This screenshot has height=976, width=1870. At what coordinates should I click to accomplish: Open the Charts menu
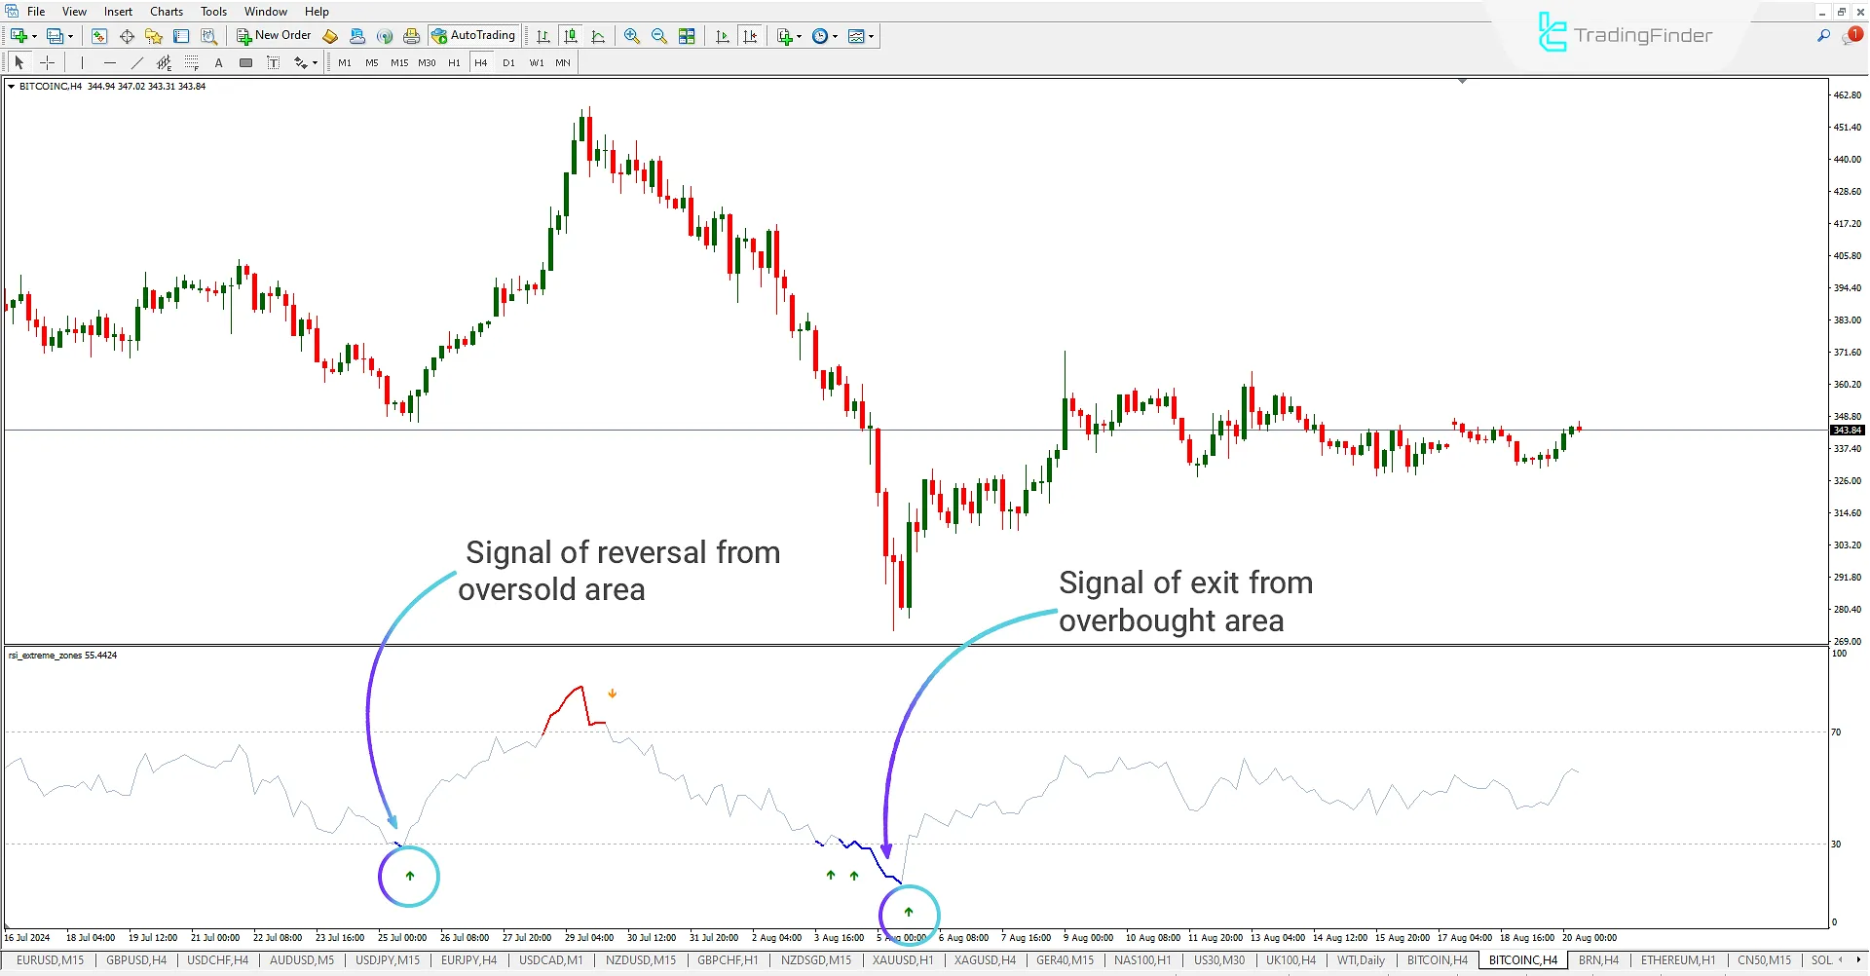166,11
